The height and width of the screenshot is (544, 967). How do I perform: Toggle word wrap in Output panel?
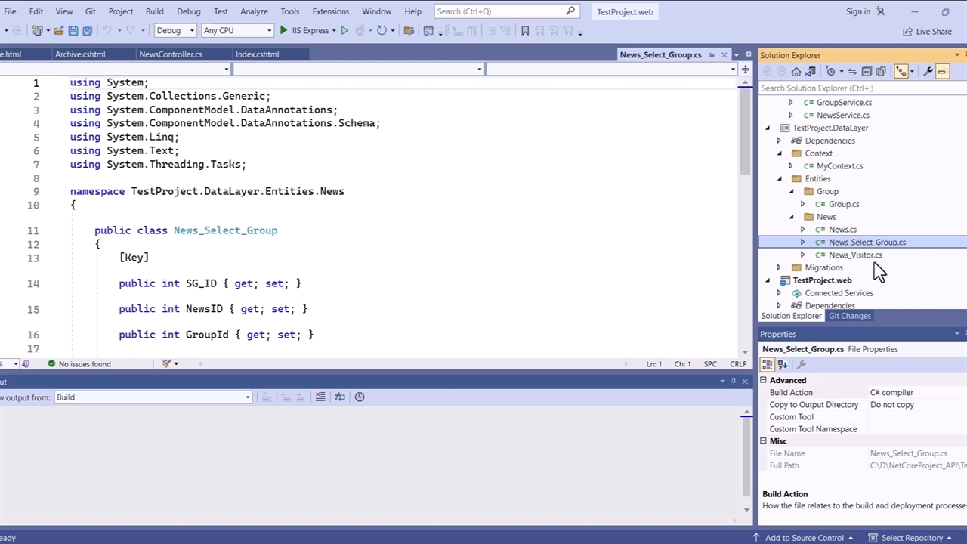[x=340, y=397]
